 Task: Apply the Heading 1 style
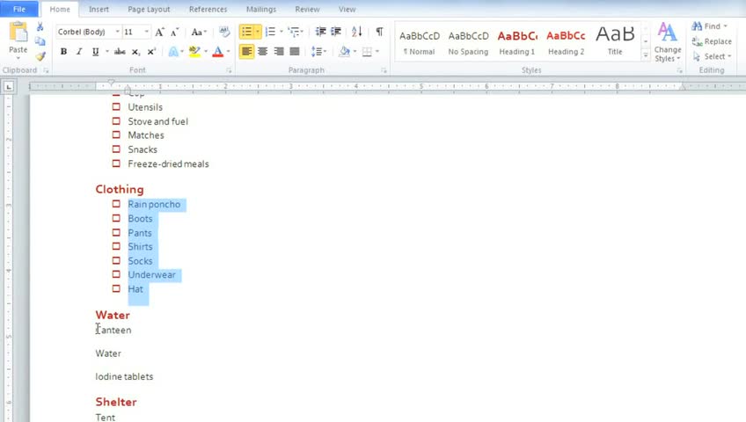coord(517,42)
